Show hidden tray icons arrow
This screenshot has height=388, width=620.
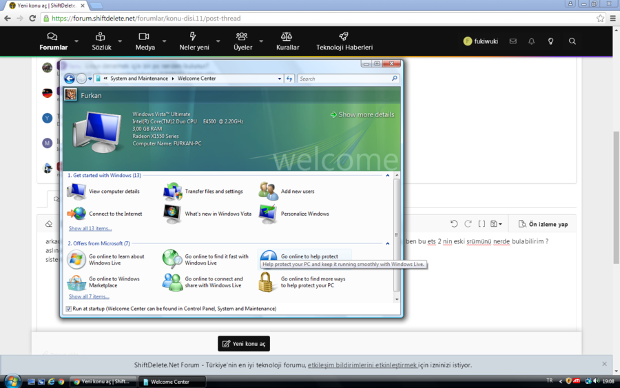click(x=560, y=381)
